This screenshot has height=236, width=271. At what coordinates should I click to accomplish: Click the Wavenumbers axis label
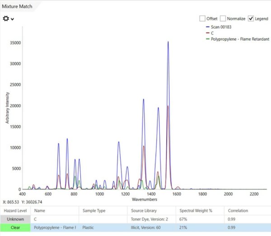[x=145, y=200]
